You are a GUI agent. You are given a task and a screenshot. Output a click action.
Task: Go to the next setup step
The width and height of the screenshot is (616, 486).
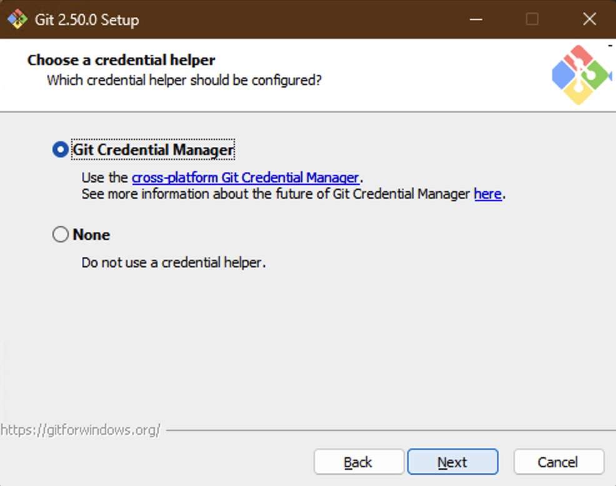coord(452,462)
